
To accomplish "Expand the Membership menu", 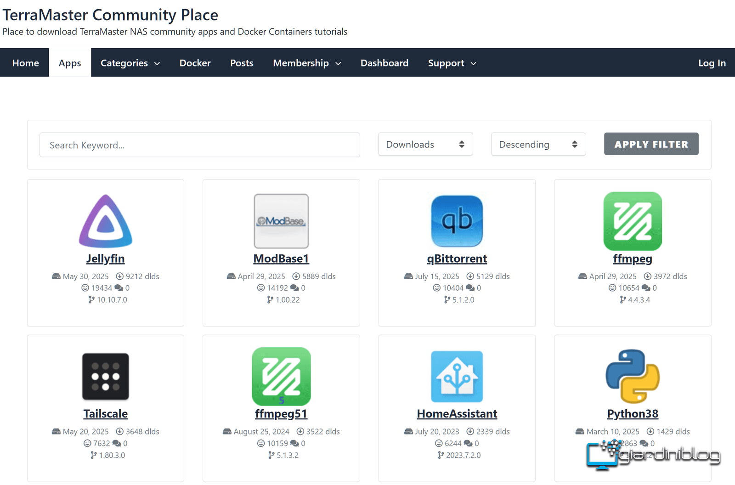I will point(307,63).
